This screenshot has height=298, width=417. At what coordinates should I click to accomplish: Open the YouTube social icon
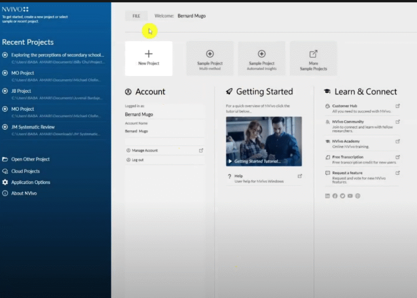pyautogui.click(x=350, y=196)
